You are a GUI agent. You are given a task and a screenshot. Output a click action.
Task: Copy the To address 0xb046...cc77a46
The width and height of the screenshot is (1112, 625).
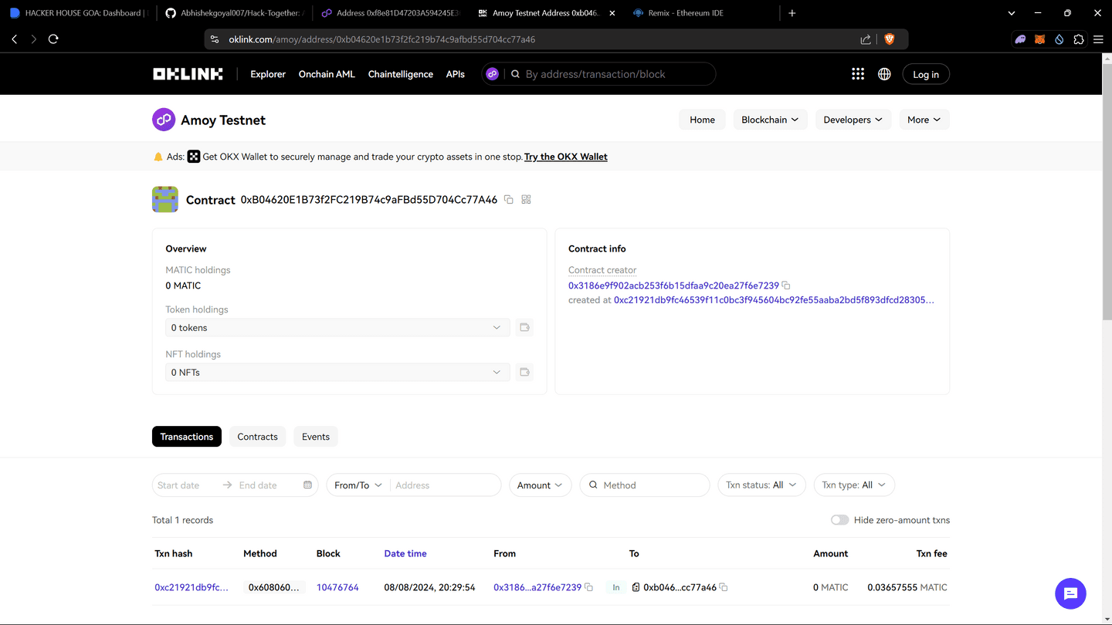[724, 587]
